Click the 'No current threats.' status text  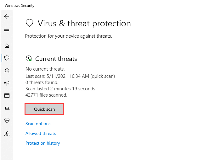pos(45,69)
